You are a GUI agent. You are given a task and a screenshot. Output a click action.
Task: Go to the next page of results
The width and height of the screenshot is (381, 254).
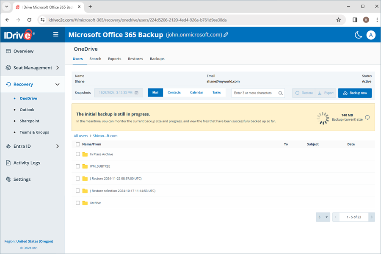coord(372,217)
